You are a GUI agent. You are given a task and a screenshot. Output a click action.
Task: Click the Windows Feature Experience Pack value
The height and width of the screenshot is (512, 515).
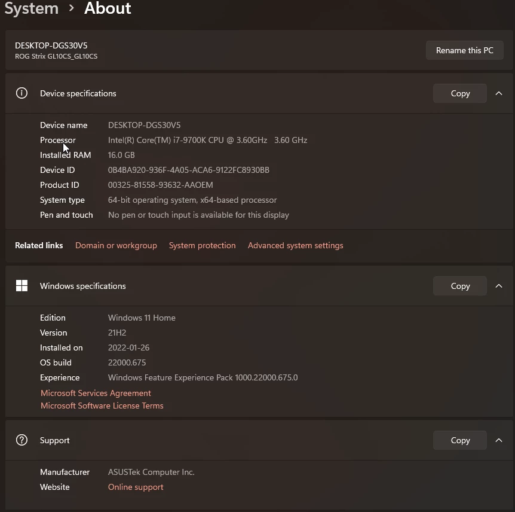point(203,377)
